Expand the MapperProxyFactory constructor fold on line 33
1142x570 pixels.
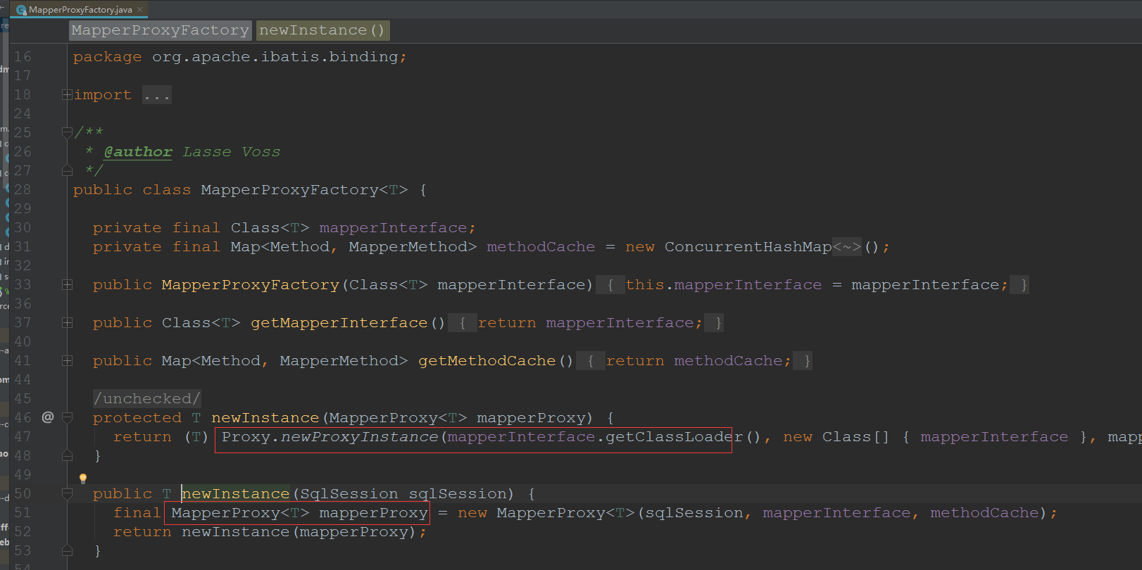(67, 284)
